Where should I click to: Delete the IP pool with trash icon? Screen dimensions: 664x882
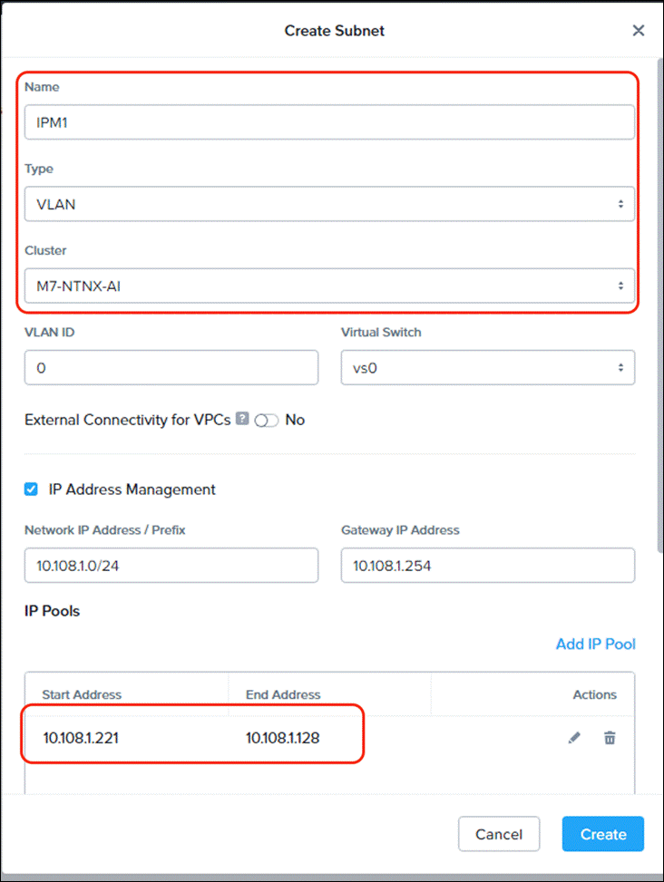pyautogui.click(x=610, y=738)
